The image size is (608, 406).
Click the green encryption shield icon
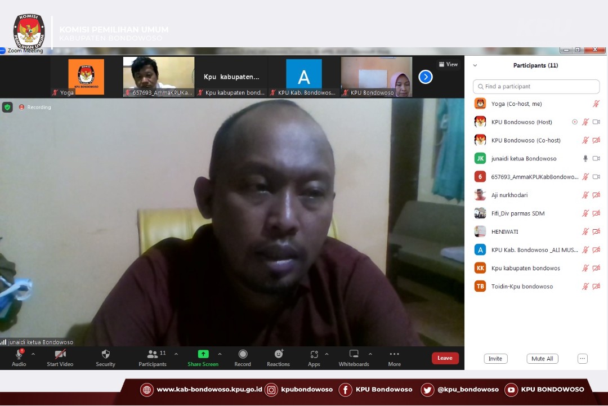pos(7,107)
